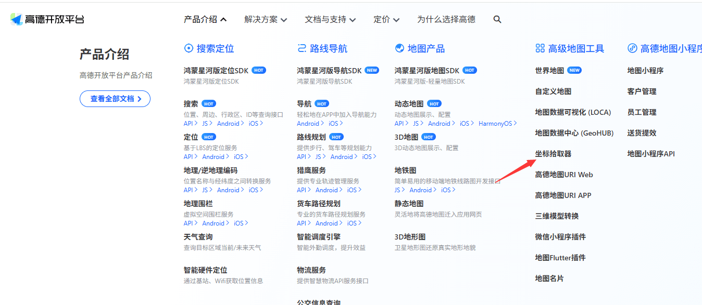
Task: Open search via the magnifier icon
Action: 497,19
